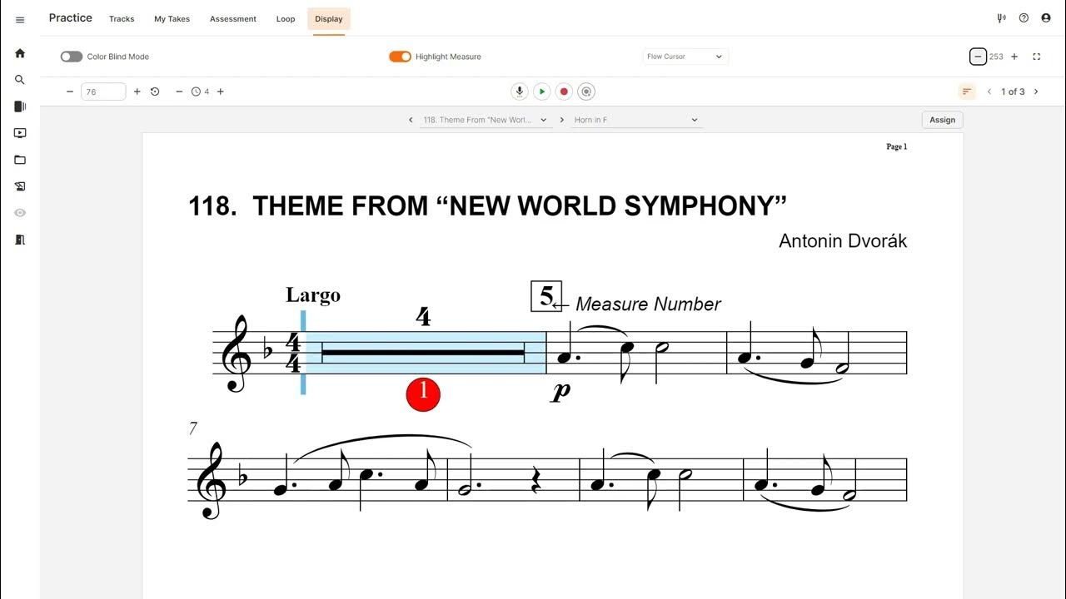The width and height of the screenshot is (1066, 599).
Task: Click arrow between title and instrument dropdowns
Action: (562, 120)
